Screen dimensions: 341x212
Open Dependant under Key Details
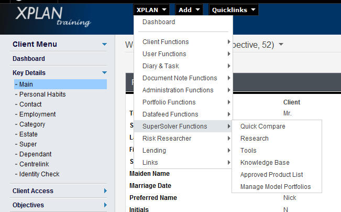point(36,154)
